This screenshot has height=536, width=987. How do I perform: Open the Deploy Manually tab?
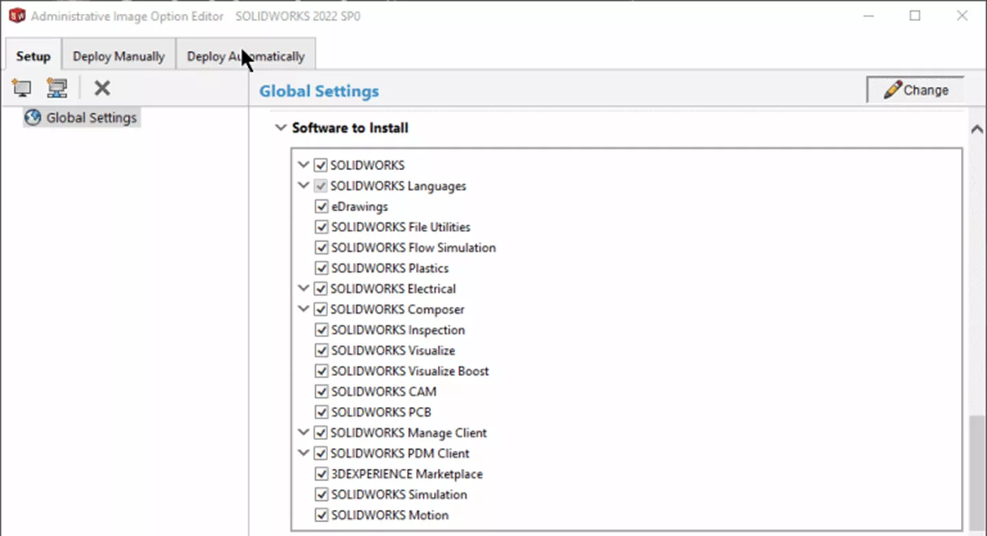[x=119, y=56]
